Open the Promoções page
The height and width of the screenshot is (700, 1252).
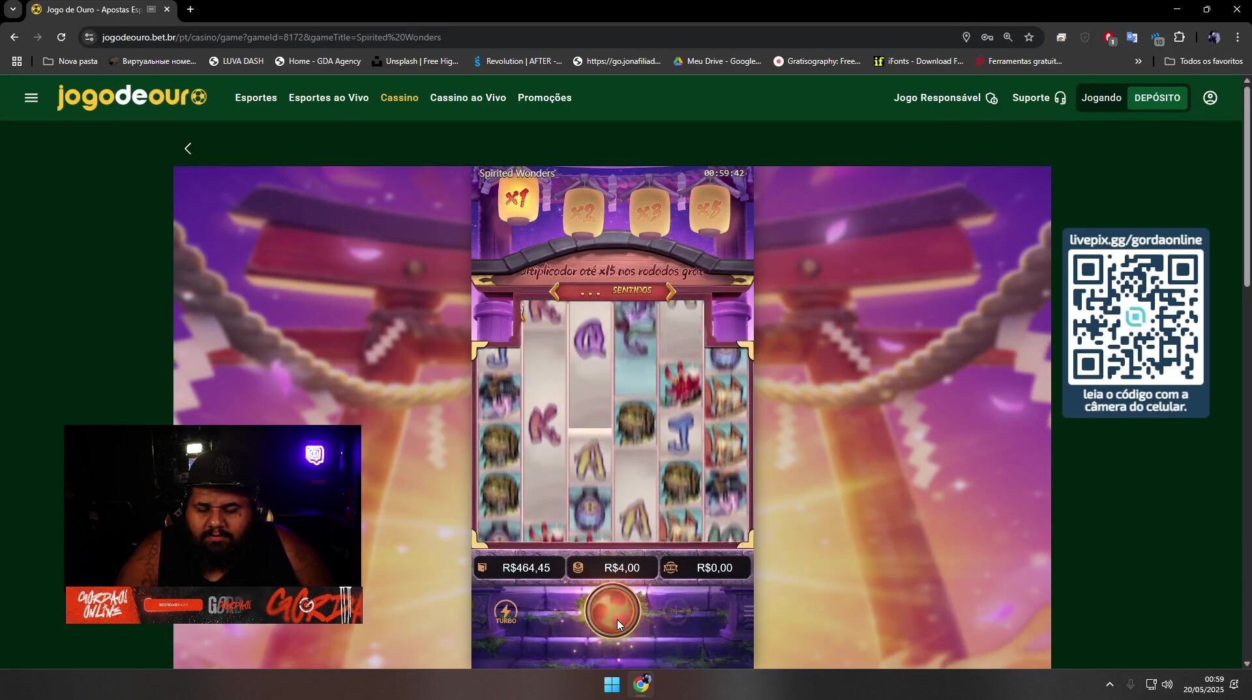coord(544,98)
